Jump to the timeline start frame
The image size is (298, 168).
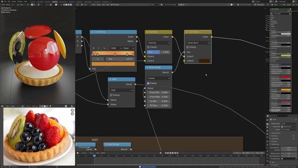coord(166,153)
